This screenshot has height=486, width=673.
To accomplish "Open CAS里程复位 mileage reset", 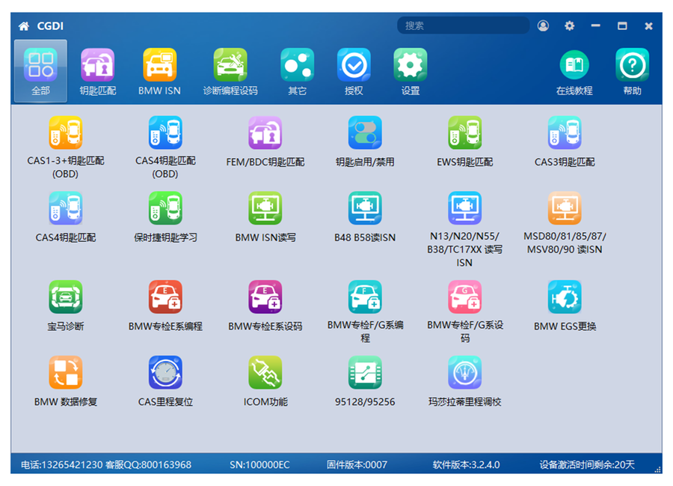I will click(x=165, y=373).
